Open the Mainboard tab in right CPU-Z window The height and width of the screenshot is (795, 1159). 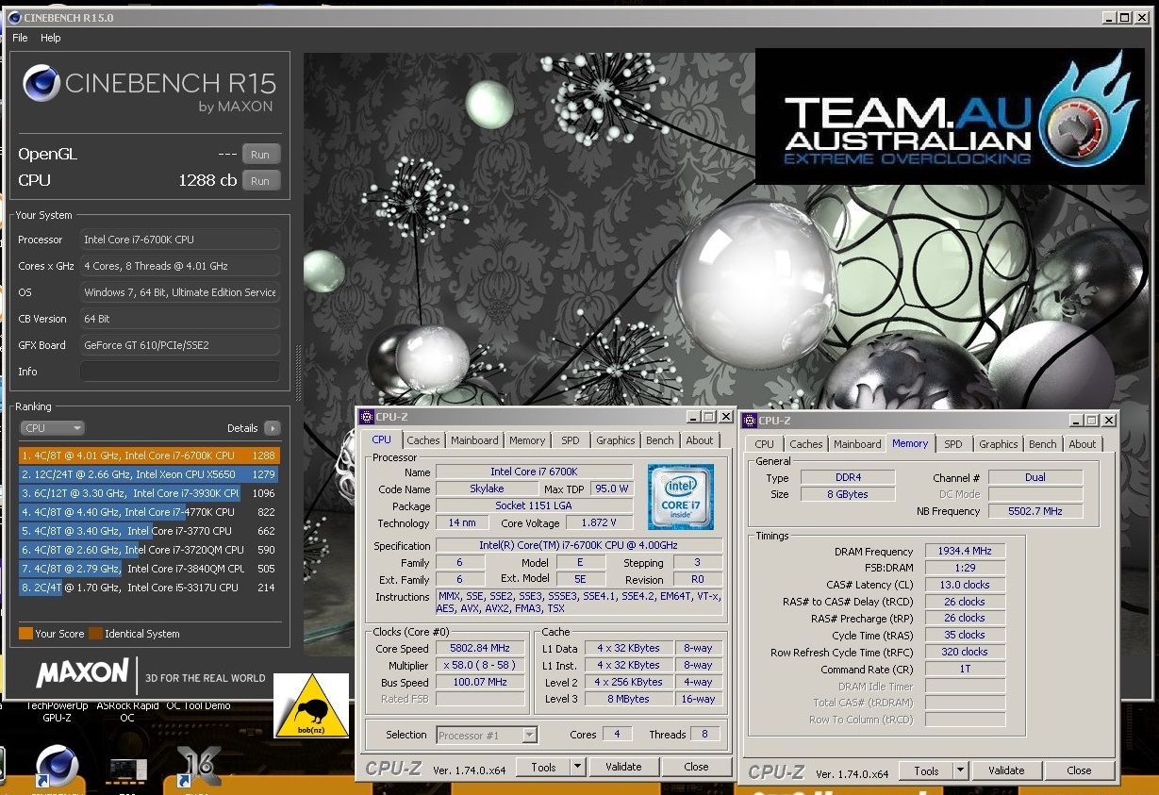[857, 444]
